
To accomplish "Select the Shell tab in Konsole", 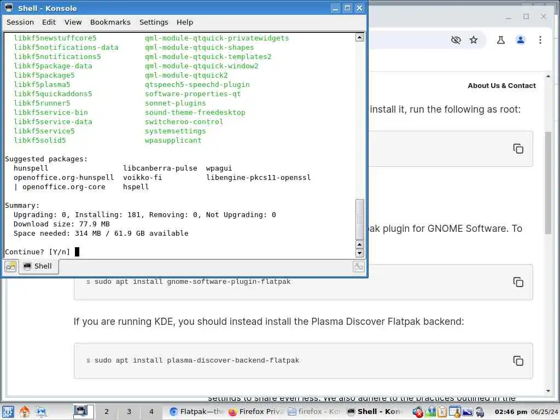I will [38, 266].
